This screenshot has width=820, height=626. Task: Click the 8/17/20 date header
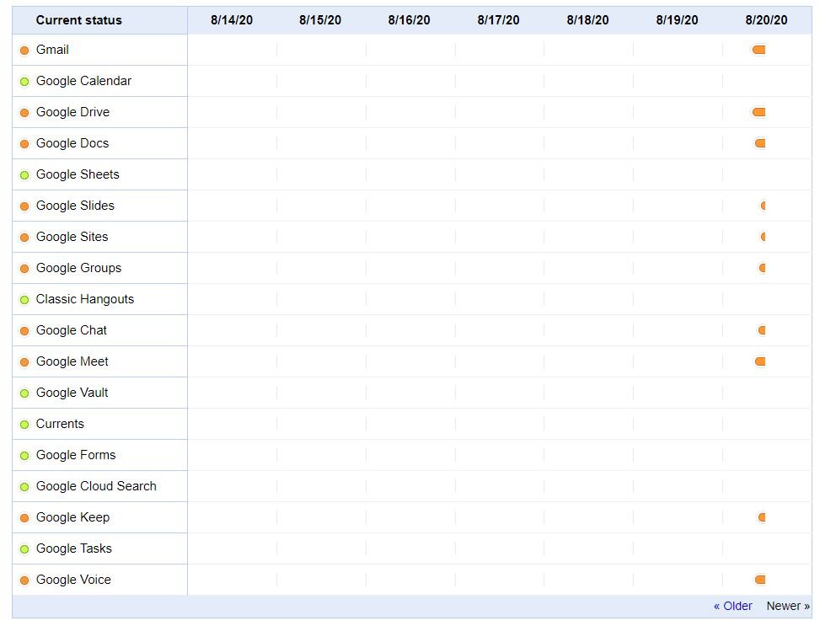(498, 20)
